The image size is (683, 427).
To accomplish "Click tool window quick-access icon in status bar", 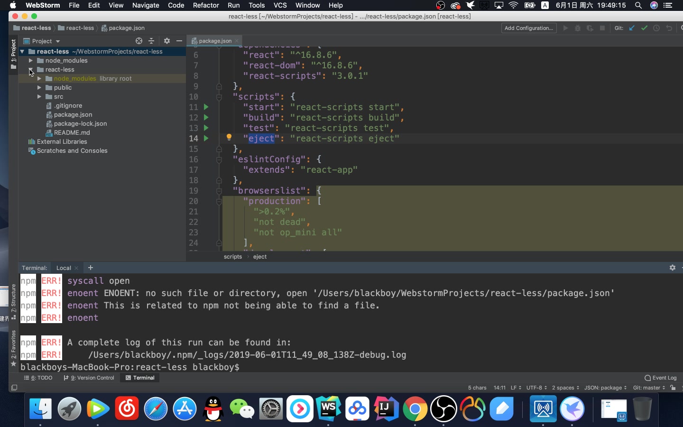I will [x=14, y=388].
